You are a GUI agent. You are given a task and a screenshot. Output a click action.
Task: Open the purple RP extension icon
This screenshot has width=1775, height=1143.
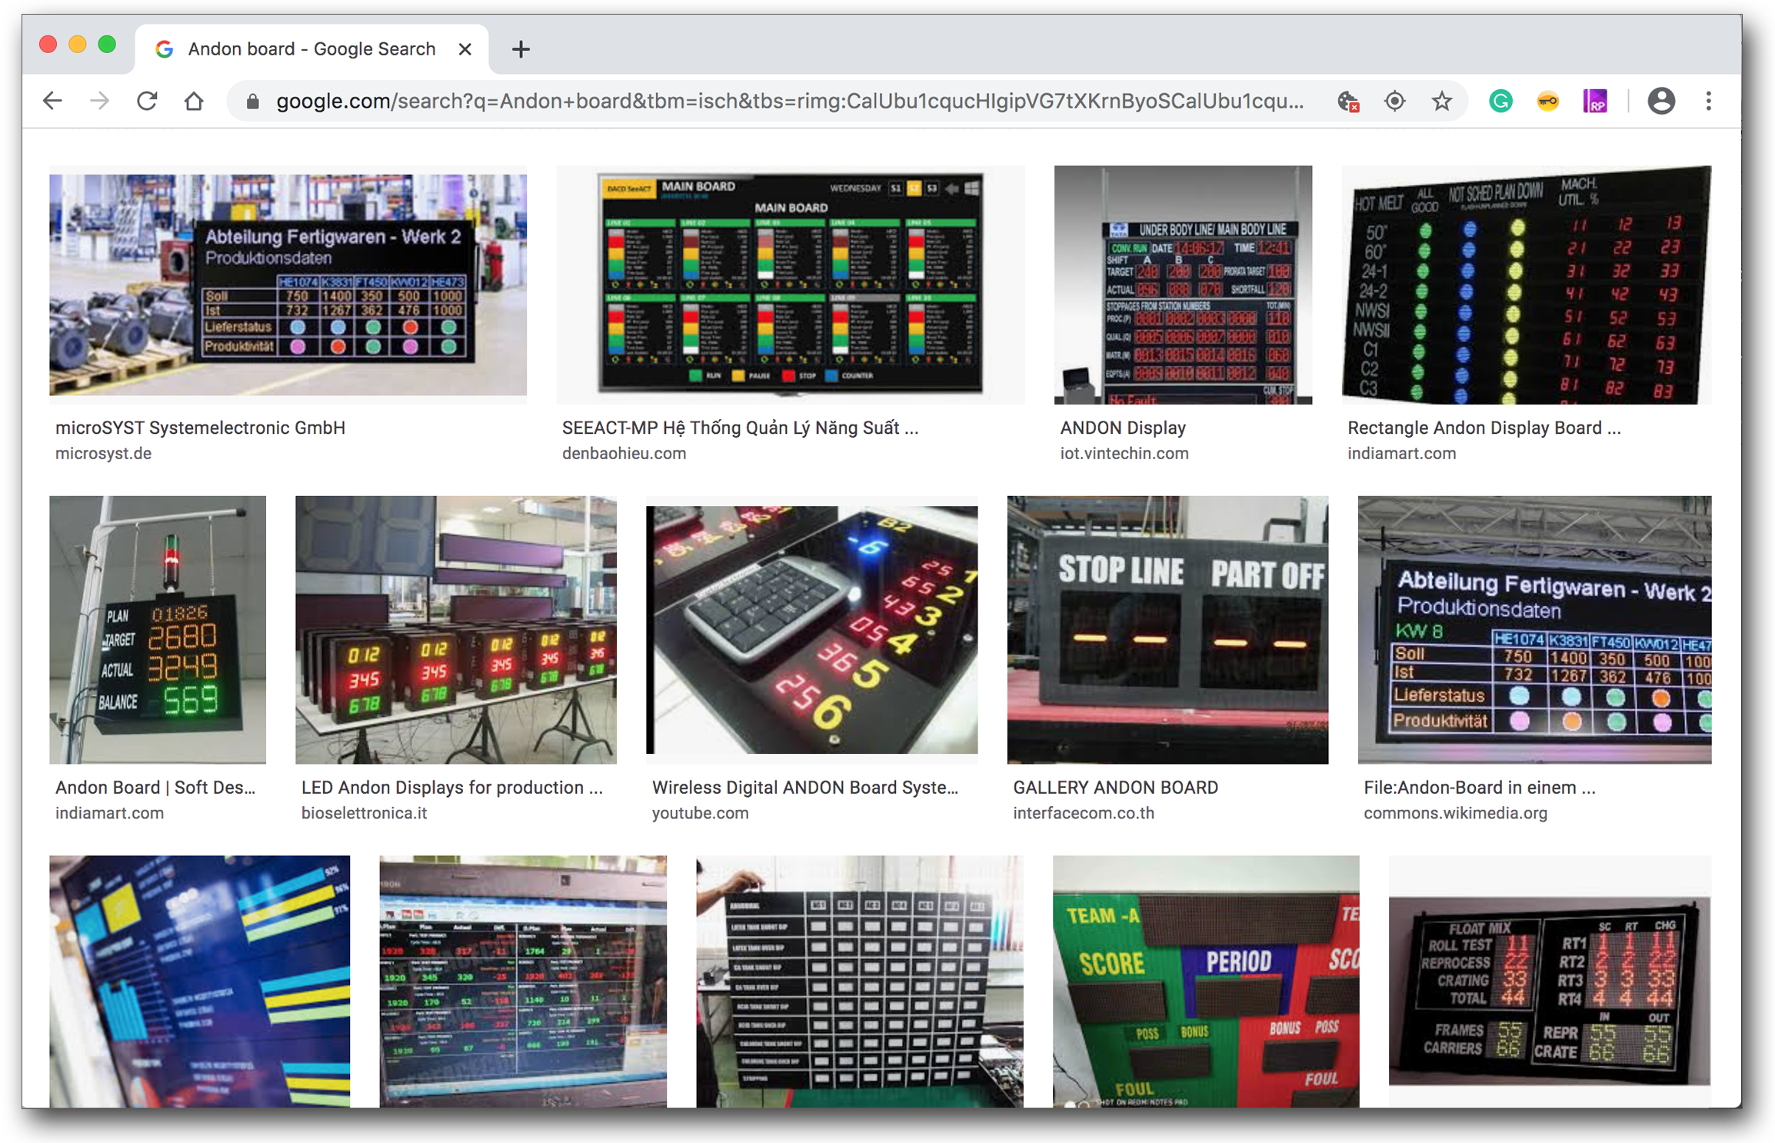tap(1594, 101)
